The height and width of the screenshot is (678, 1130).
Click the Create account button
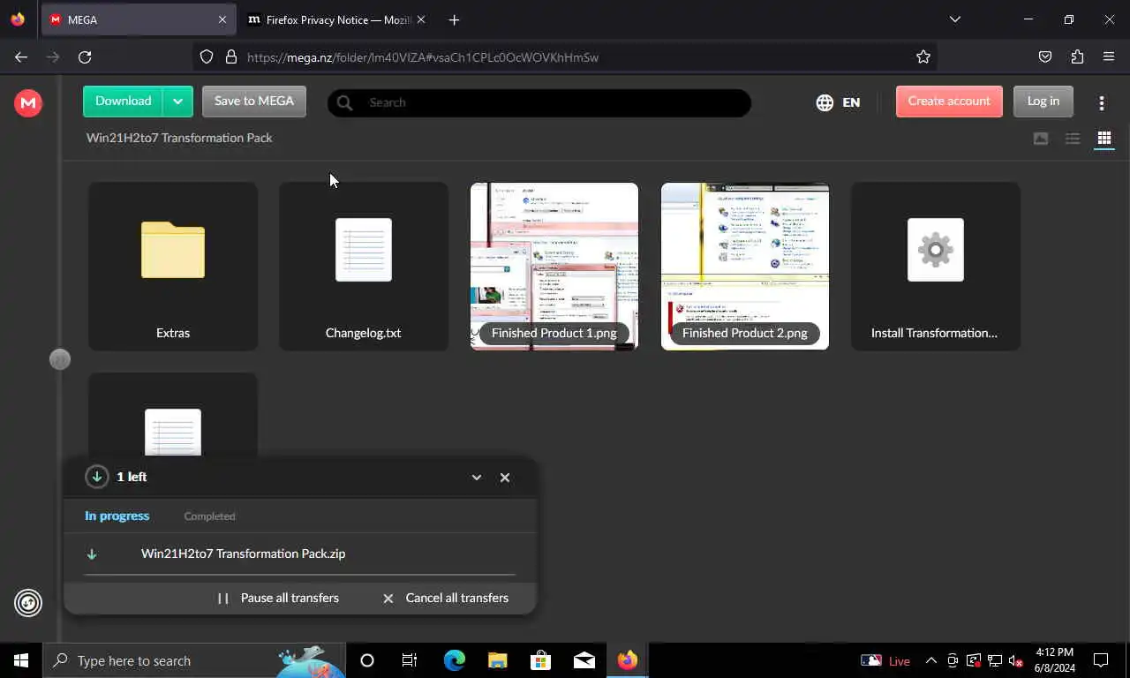pos(949,101)
